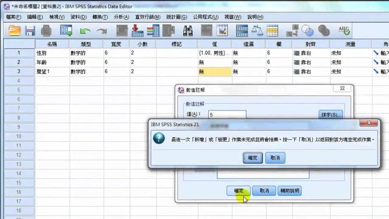Screen dimensions: 389x219
Task: Open the 轉換(T) menu
Action: click(x=100, y=17)
